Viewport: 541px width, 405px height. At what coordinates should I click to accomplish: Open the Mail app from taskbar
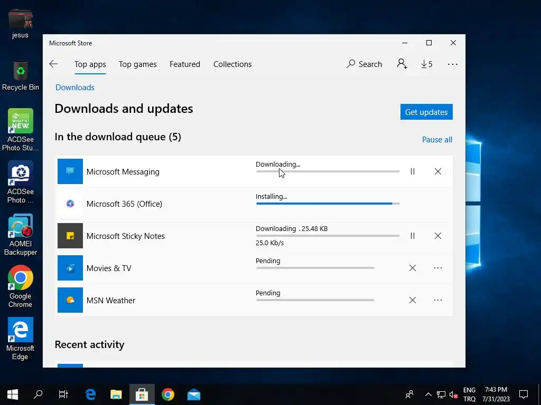tap(193, 394)
